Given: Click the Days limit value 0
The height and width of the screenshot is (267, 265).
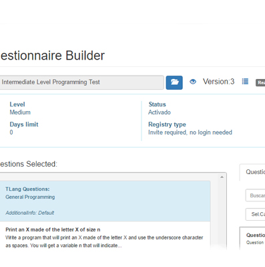Looking at the screenshot, I should [11, 132].
